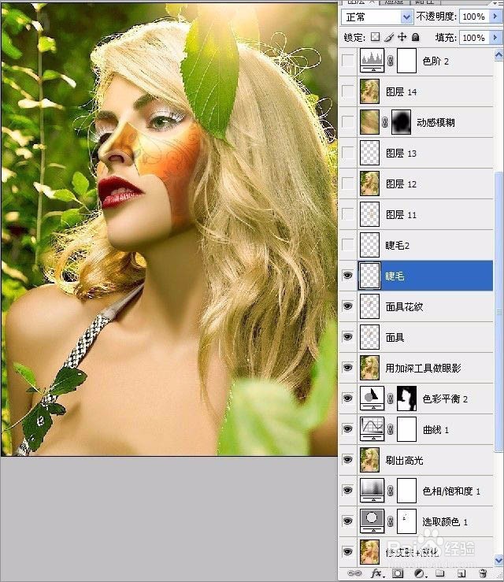This screenshot has width=504, height=582.
Task: Select the 刷出高光 layer name
Action: tap(404, 460)
